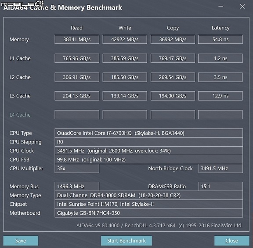
Task: Click the North Bridge Clock value field
Action: (x=220, y=169)
